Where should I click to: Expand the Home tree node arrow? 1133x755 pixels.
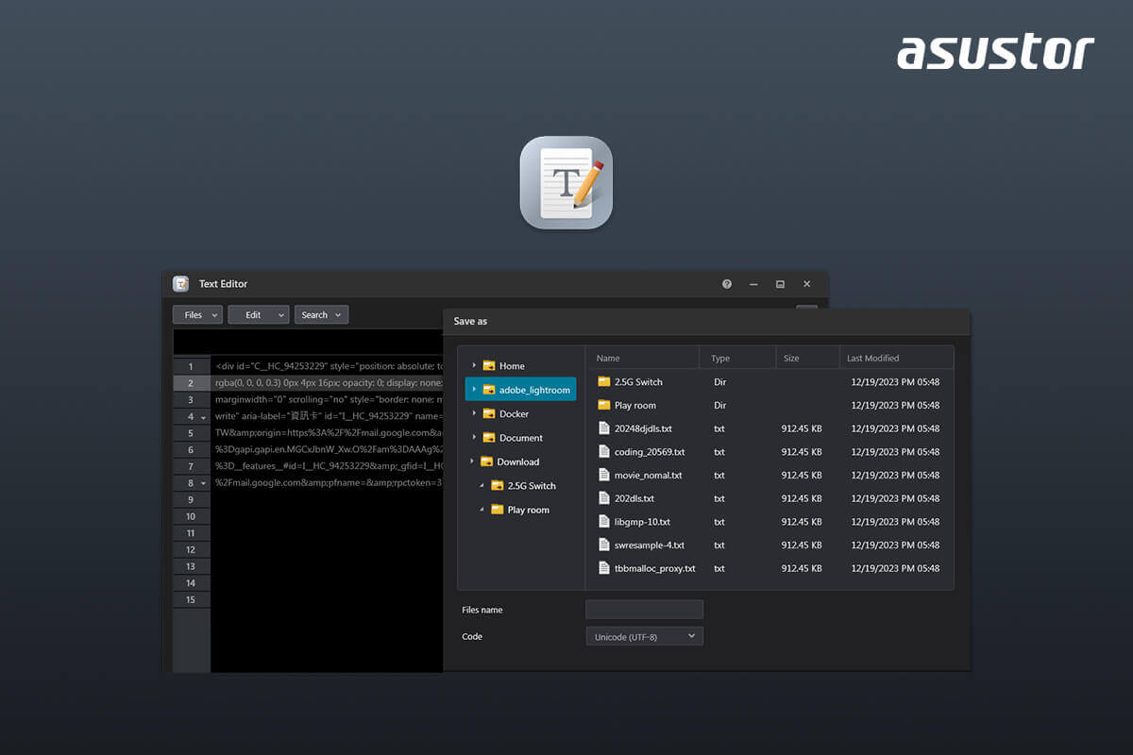[x=474, y=365]
